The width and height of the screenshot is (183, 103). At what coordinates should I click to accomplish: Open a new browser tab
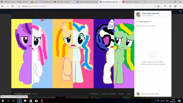point(146,2)
